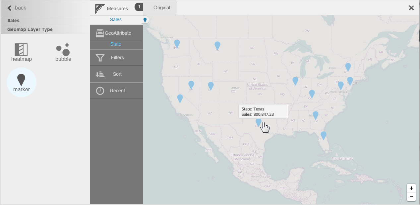The image size is (420, 205).
Task: Open the Sort options
Action: [x=117, y=74]
